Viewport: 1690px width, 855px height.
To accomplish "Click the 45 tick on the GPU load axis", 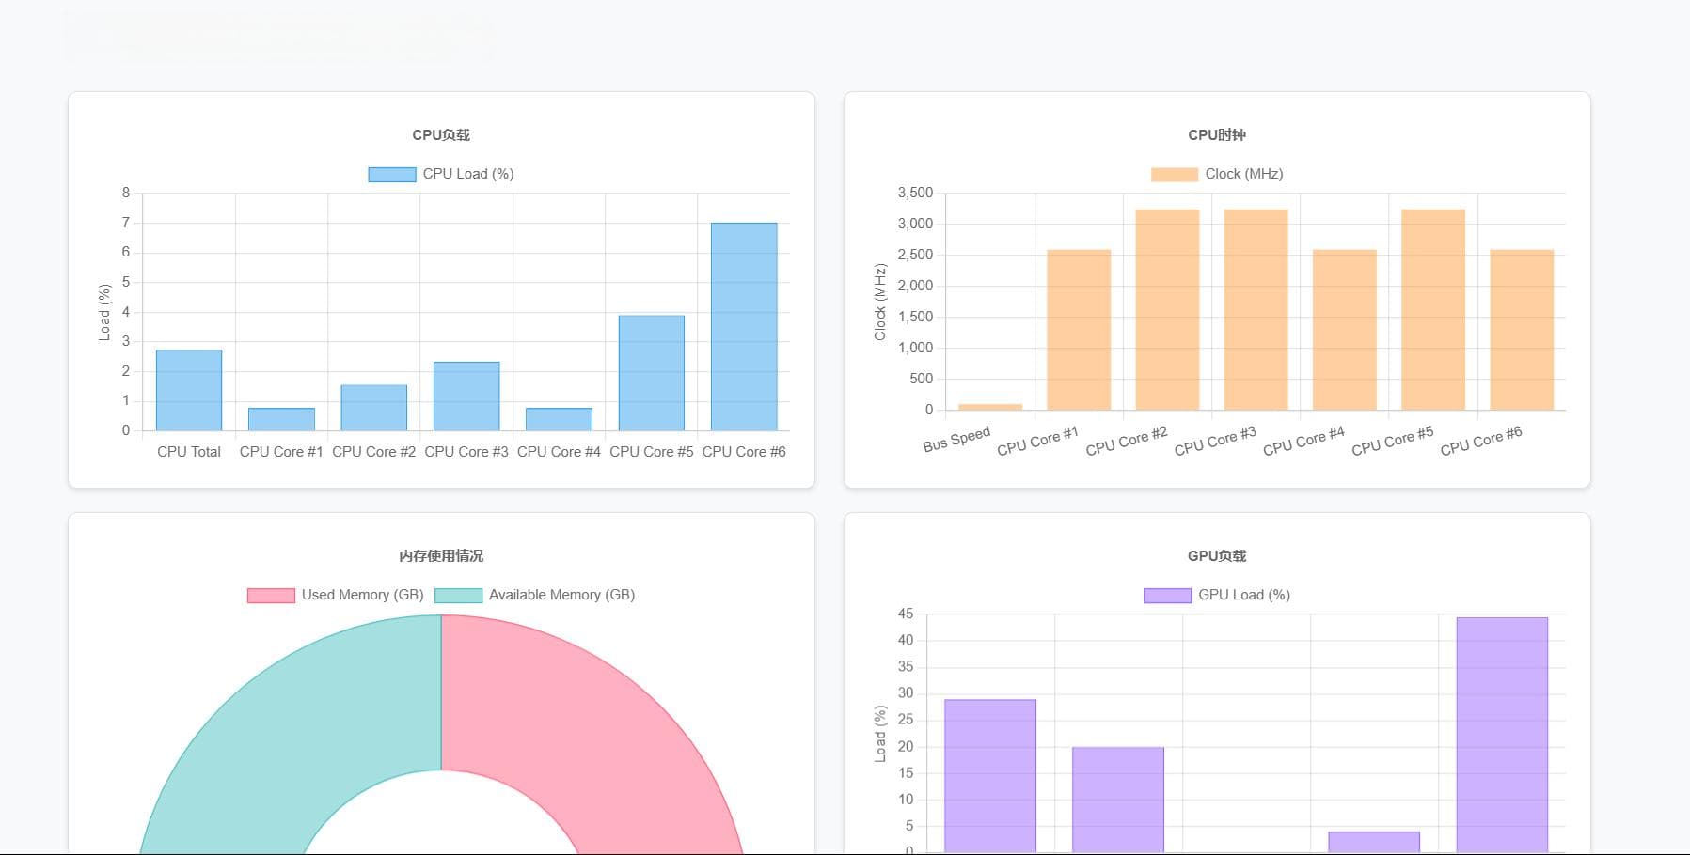I will (x=906, y=614).
